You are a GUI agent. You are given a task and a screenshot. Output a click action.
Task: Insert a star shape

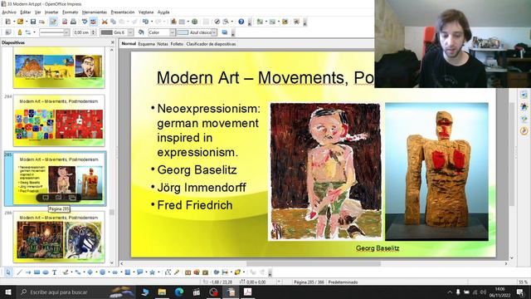click(152, 272)
